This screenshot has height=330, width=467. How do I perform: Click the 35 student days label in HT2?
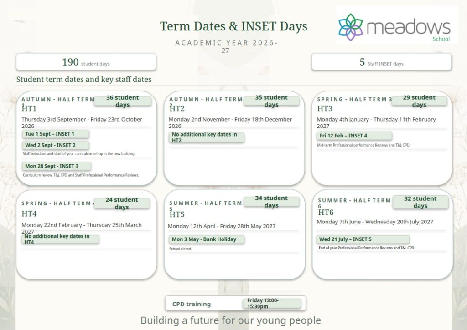tap(271, 101)
